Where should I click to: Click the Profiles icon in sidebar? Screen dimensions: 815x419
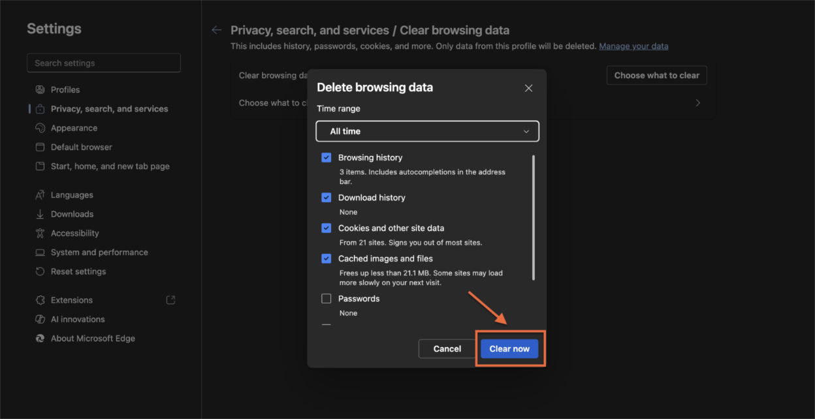tap(40, 89)
